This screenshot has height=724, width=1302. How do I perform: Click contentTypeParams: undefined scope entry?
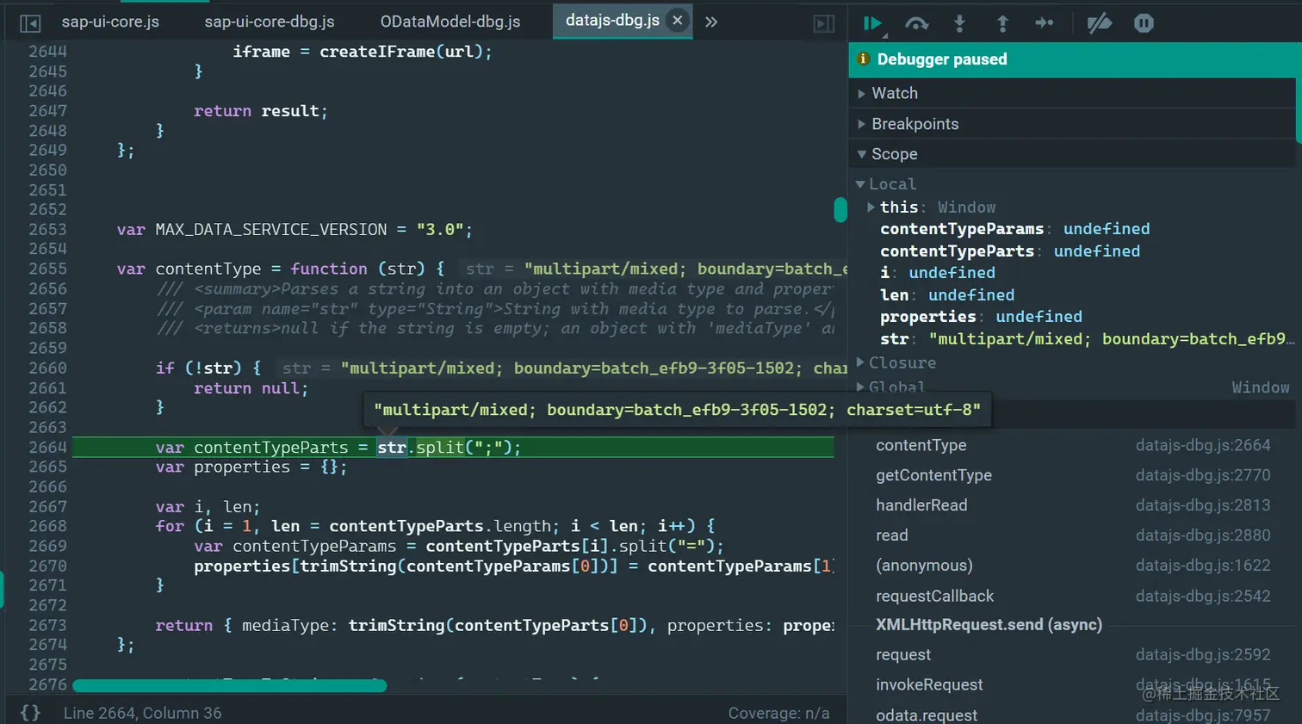(1014, 229)
